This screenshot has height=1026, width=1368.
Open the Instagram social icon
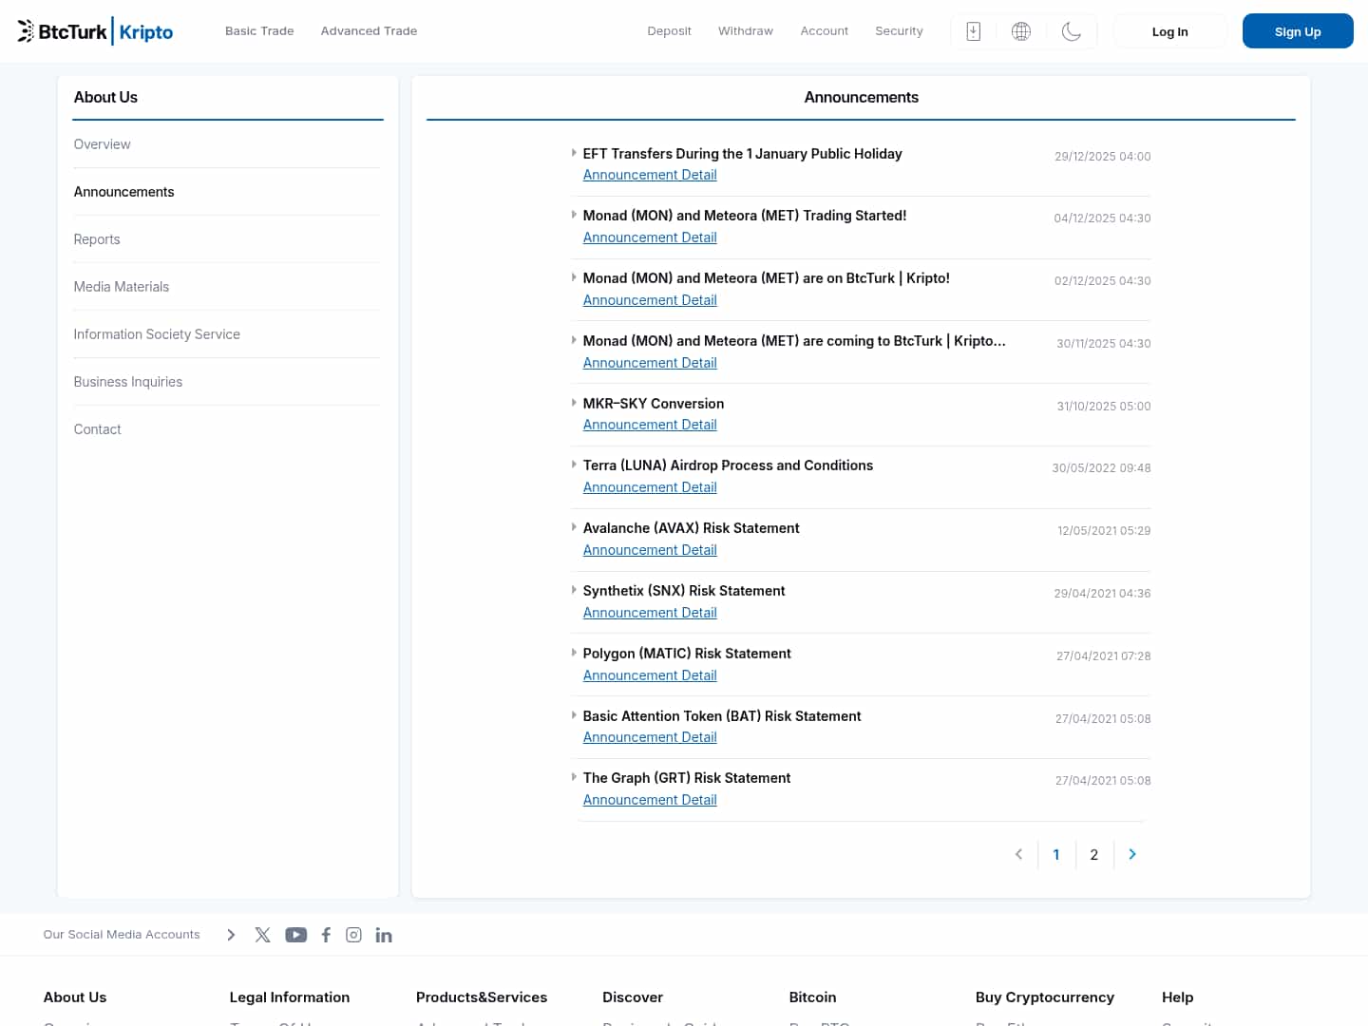tap(353, 935)
